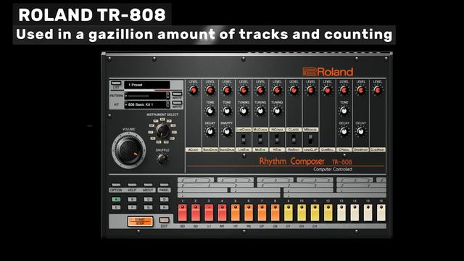Toggle orange step button 6
The image size is (464, 261).
(x=249, y=212)
